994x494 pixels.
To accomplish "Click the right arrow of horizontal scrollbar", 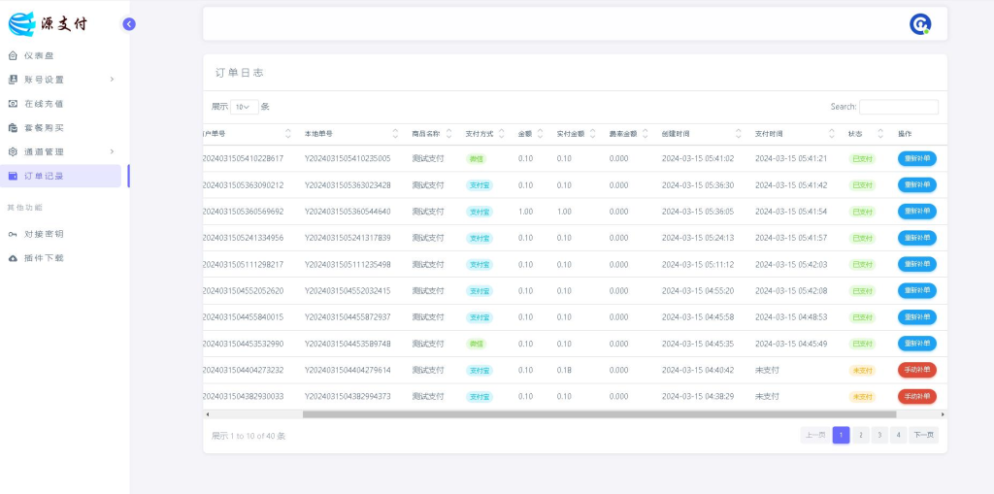I will tap(943, 414).
